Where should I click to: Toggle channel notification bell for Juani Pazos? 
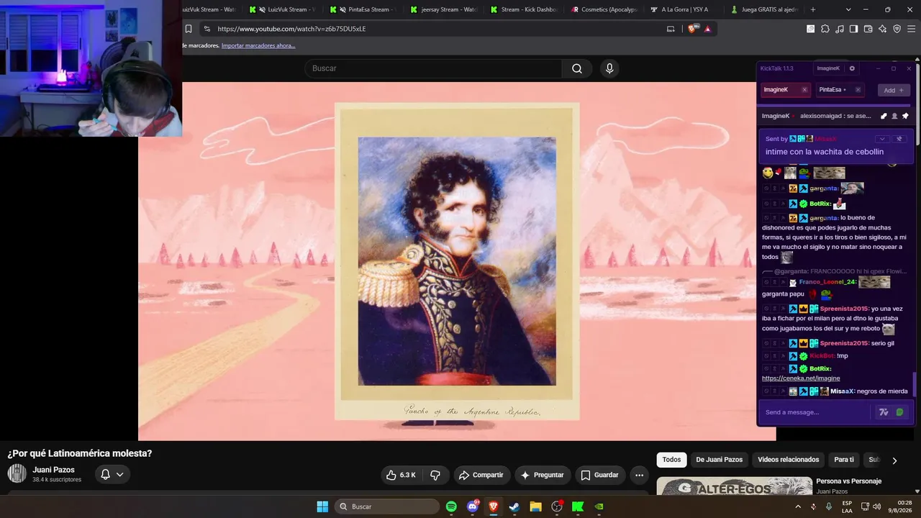click(105, 474)
